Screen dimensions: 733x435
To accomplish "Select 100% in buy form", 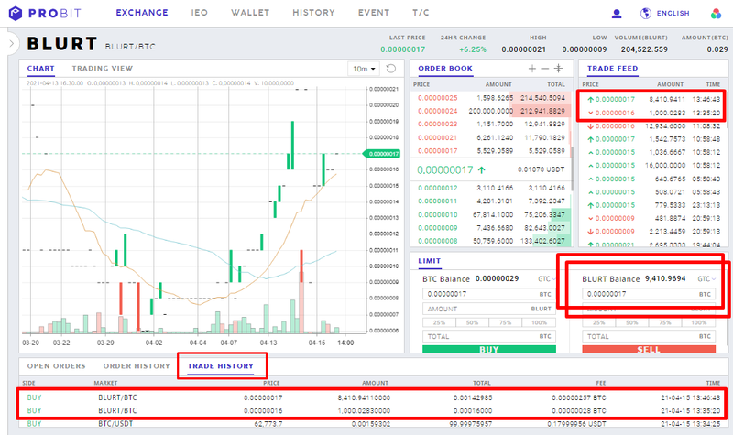I will click(539, 322).
